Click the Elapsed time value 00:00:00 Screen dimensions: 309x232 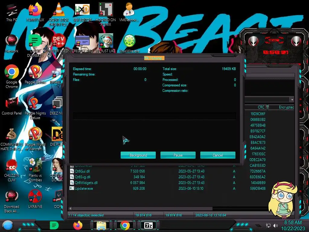pyautogui.click(x=140, y=69)
